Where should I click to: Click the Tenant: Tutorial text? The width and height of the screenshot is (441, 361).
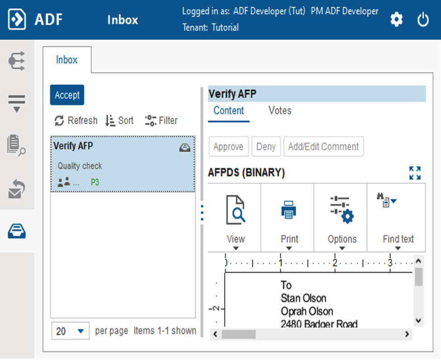click(210, 27)
